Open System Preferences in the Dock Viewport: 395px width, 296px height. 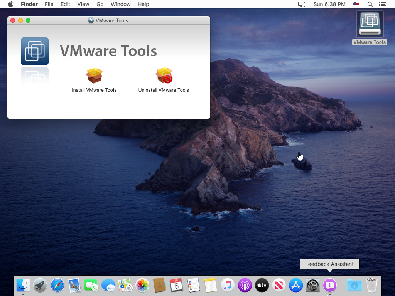pyautogui.click(x=312, y=285)
